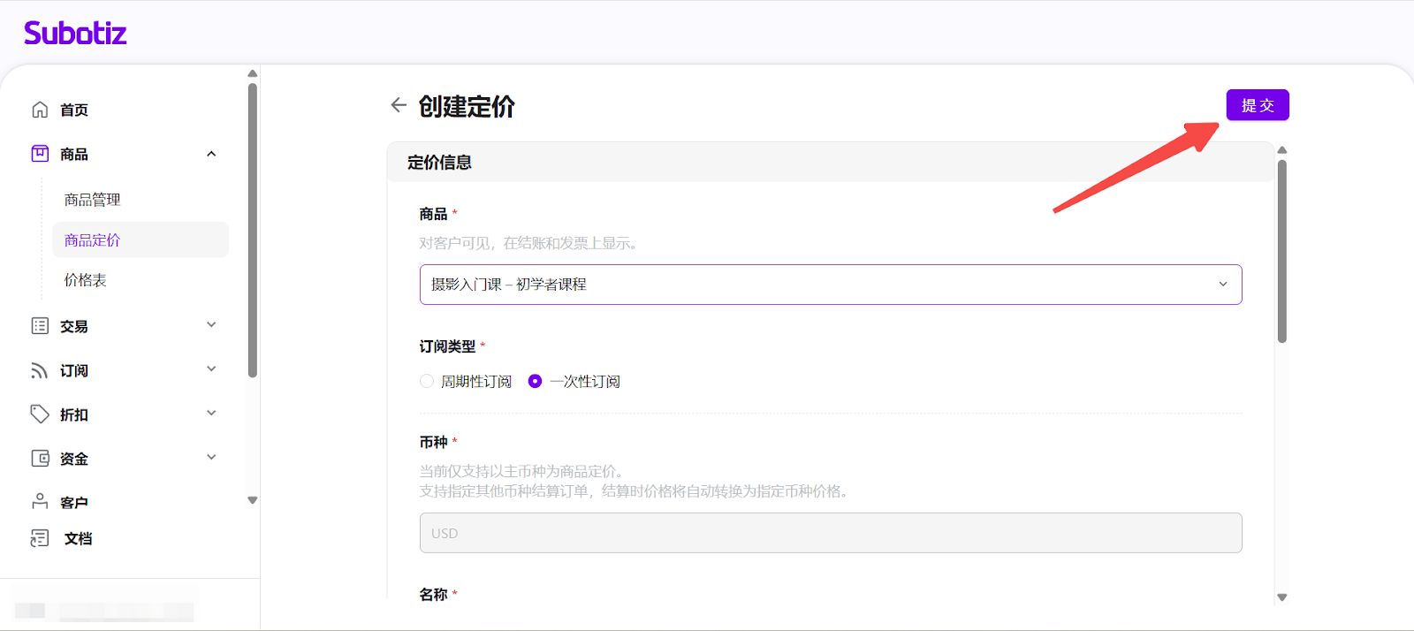
Task: Select the 周期性订阅 radio option
Action: (427, 382)
